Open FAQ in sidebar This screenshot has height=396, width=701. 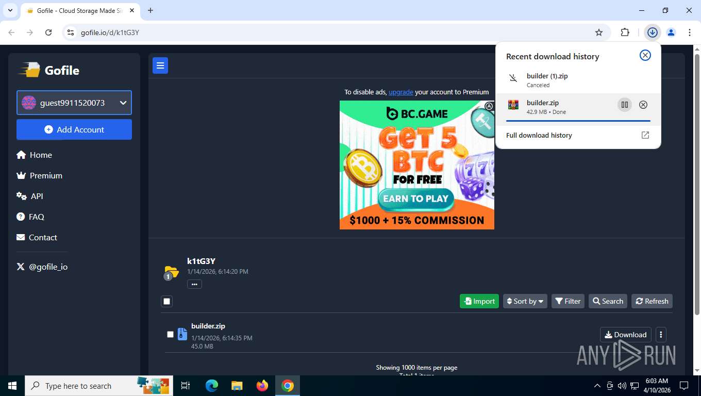coord(30,217)
